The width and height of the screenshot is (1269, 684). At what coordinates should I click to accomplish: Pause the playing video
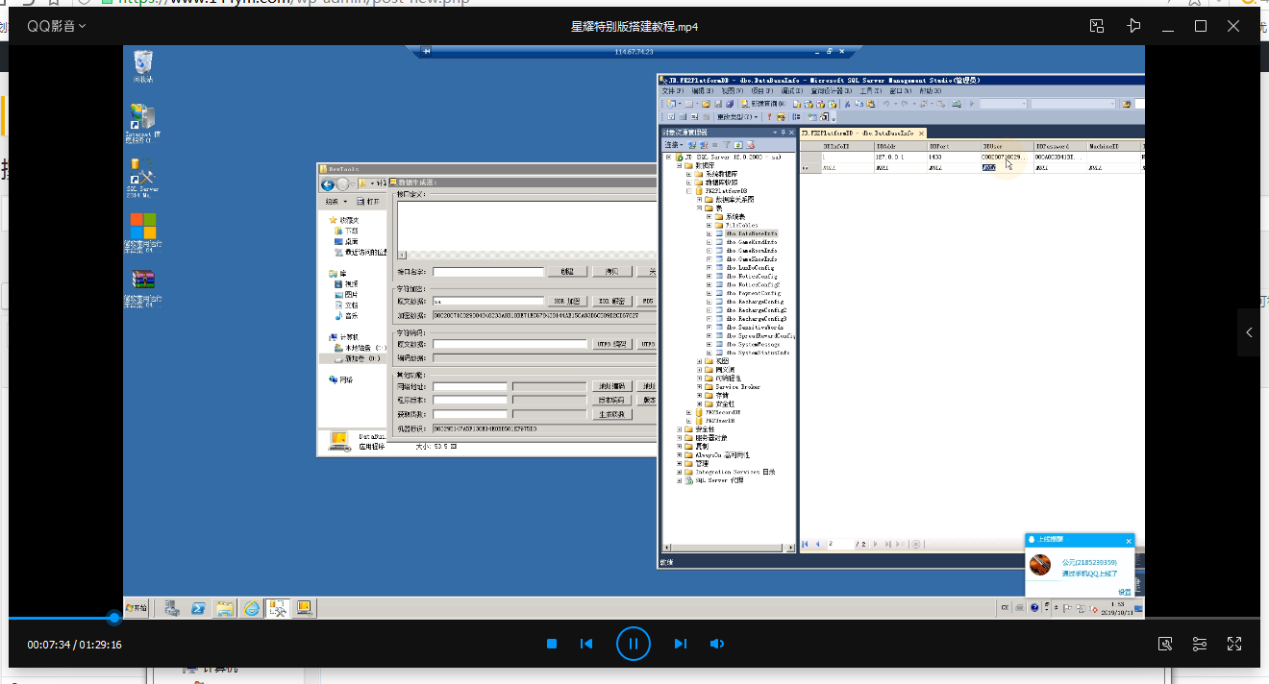[633, 644]
